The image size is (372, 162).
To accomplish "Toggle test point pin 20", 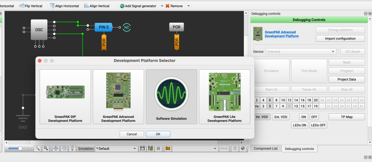I will tap(315, 100).
